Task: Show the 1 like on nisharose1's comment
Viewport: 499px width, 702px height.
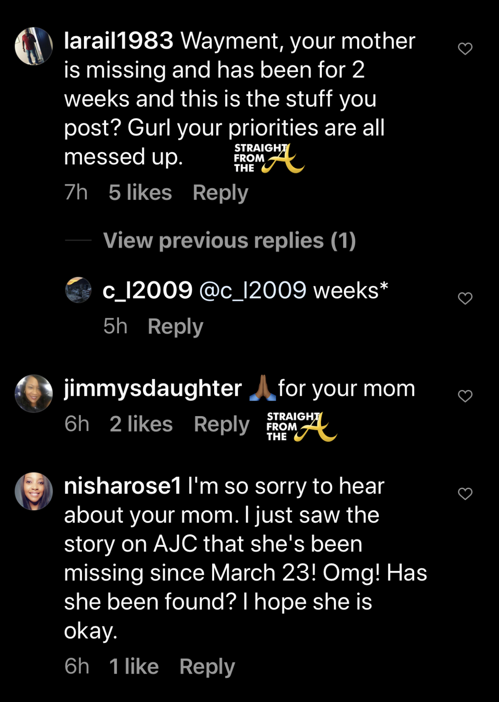Action: [134, 667]
